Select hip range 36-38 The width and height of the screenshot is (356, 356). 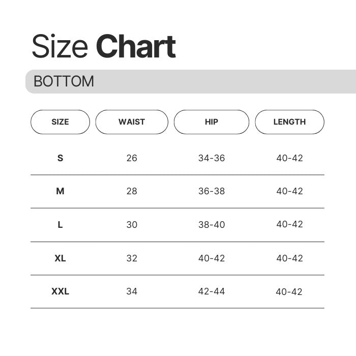[x=212, y=191]
